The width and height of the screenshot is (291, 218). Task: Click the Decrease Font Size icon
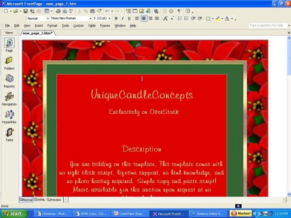pyautogui.click(x=172, y=18)
